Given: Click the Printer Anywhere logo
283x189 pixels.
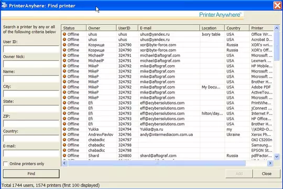Looking at the screenshot, I should pyautogui.click(x=220, y=15).
